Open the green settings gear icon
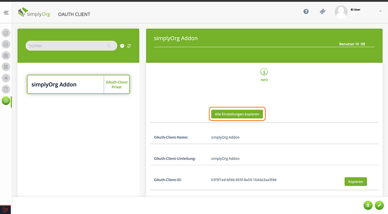Screen dimensions: 388x214 [6, 101]
